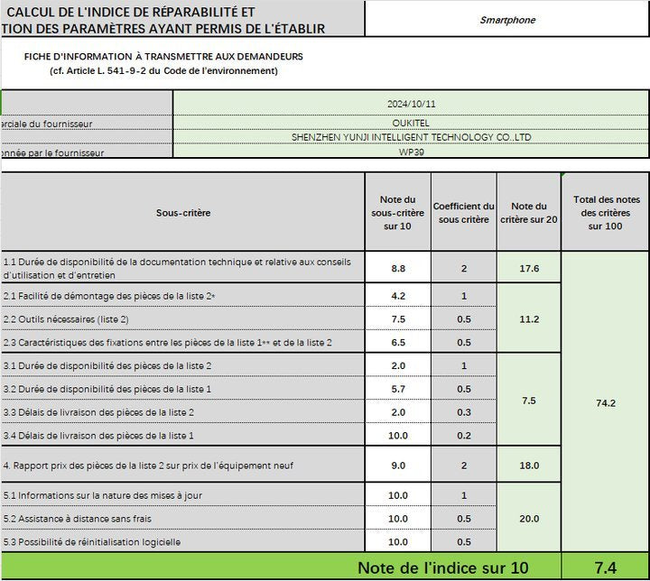Select the 10.0 score in row 3.4
Screen dimensions: 650x581
click(x=397, y=435)
